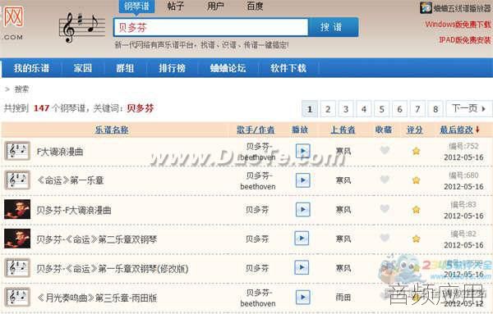Open 贝多芬-《命运》第一乐章双钢琴(修改版) title

coord(113,269)
